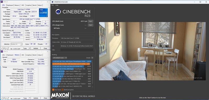Click the top CPU-Z title bar icon
This screenshot has height=100, width=209.
click(x=2, y=2)
